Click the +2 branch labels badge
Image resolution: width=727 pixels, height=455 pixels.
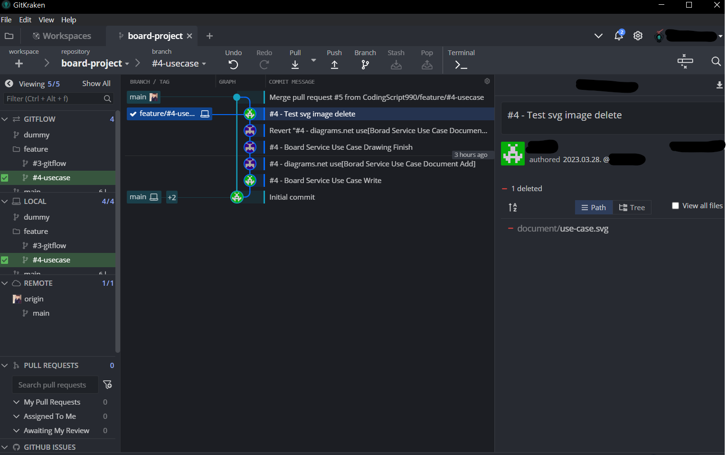(x=172, y=197)
